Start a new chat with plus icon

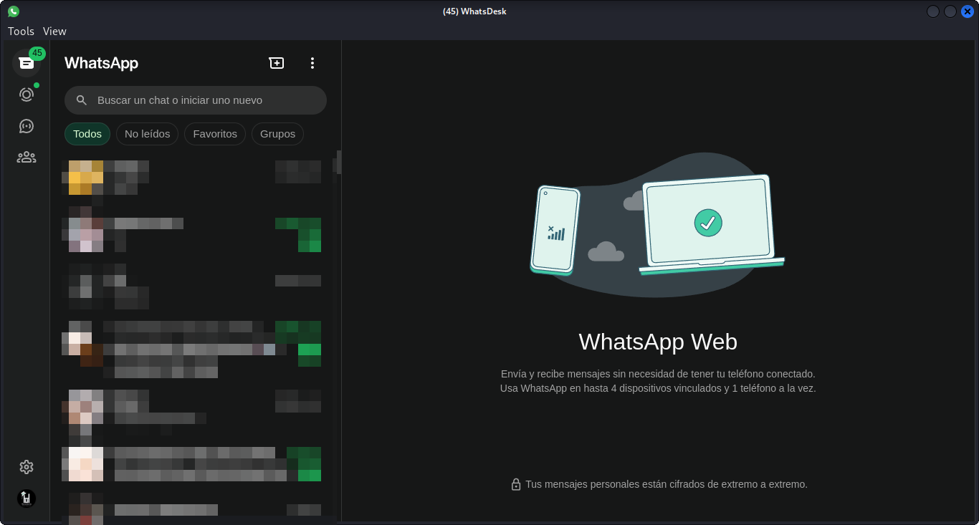coord(277,63)
